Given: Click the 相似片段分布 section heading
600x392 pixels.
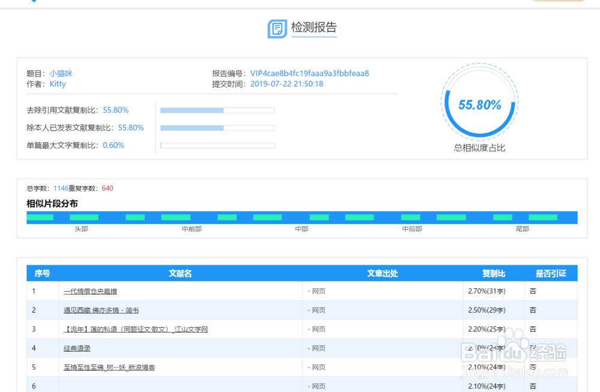Looking at the screenshot, I should 52,204.
